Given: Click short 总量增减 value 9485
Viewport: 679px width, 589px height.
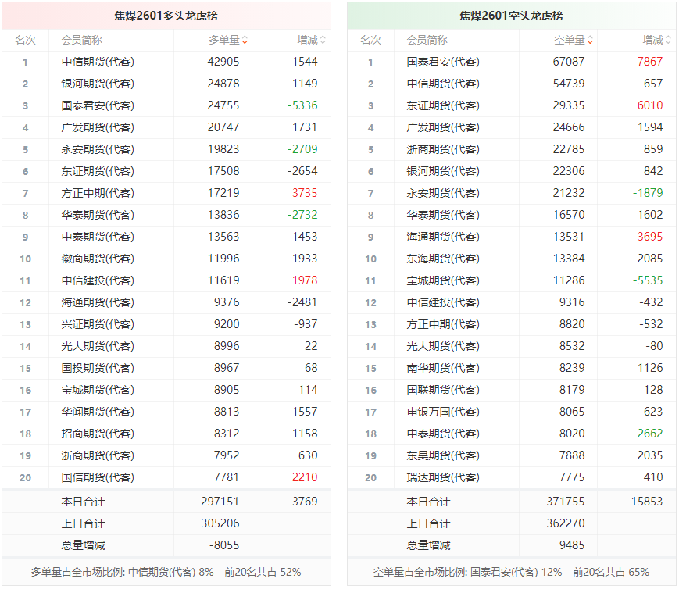Looking at the screenshot, I should (572, 545).
